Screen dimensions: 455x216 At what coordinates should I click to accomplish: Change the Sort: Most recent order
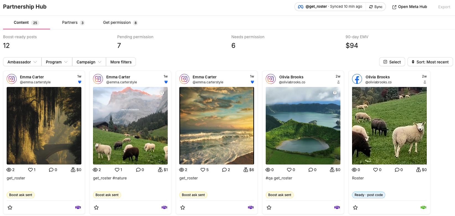tap(430, 62)
